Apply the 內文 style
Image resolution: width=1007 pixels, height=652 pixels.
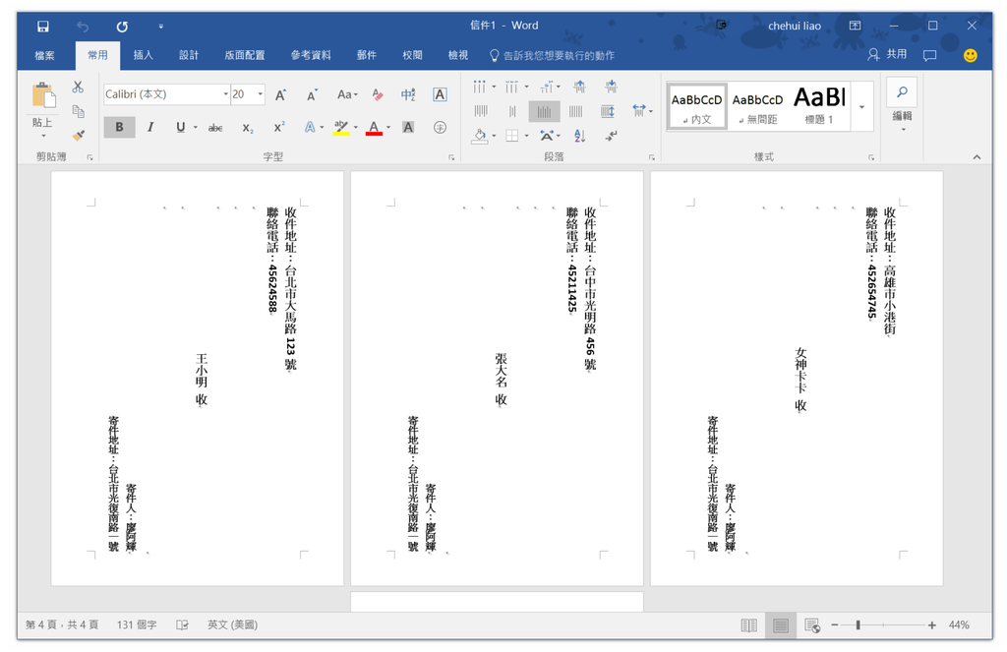pyautogui.click(x=697, y=106)
